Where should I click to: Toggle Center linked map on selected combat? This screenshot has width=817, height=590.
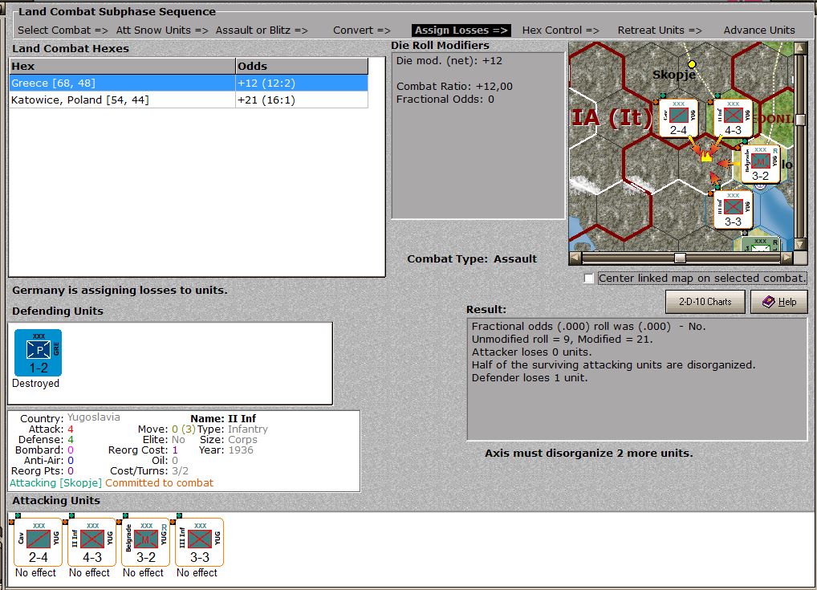(x=589, y=279)
